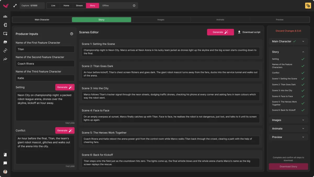The width and height of the screenshot is (314, 177).
Task: Expand the Animate section chevron
Action: coord(303,128)
